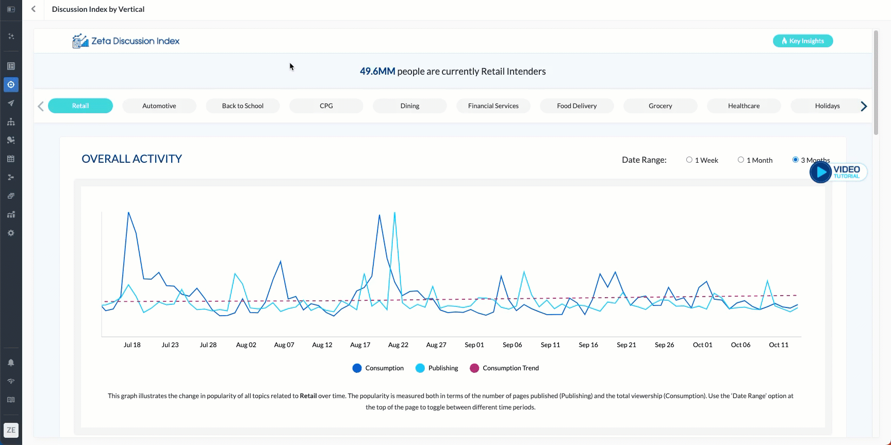
Task: Open the settings gear in sidebar
Action: click(x=11, y=233)
